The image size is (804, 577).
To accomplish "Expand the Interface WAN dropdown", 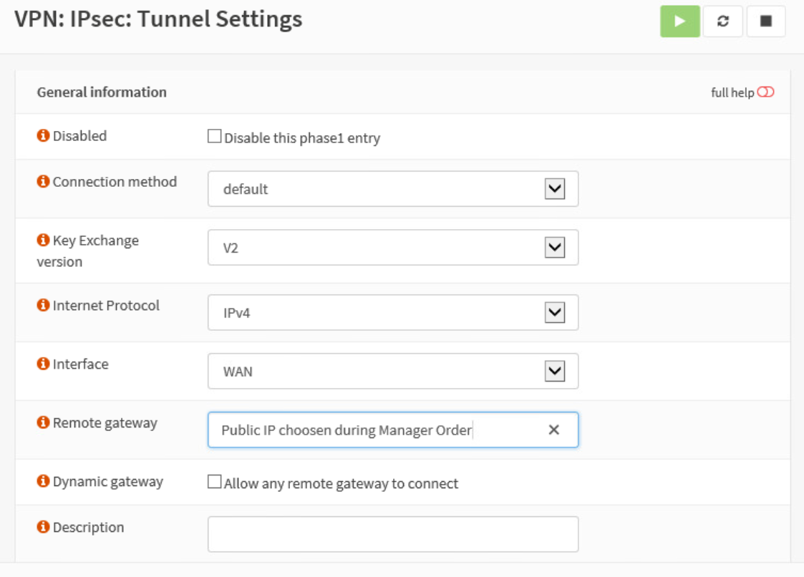I will [x=393, y=372].
